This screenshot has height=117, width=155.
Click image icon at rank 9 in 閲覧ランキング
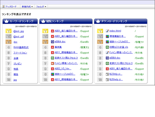pyautogui.click(x=53, y=74)
